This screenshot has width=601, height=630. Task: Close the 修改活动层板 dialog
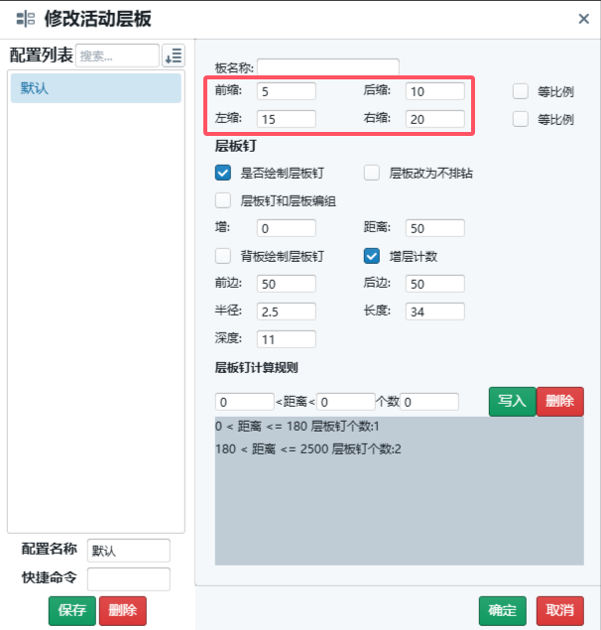pyautogui.click(x=583, y=18)
